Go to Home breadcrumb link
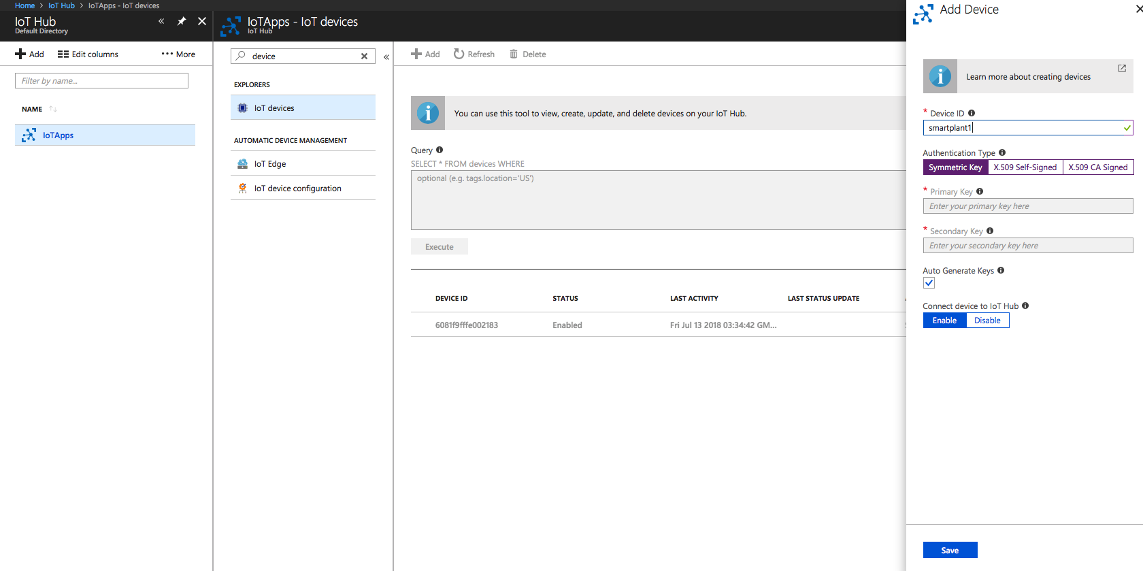The width and height of the screenshot is (1143, 571). pos(24,5)
